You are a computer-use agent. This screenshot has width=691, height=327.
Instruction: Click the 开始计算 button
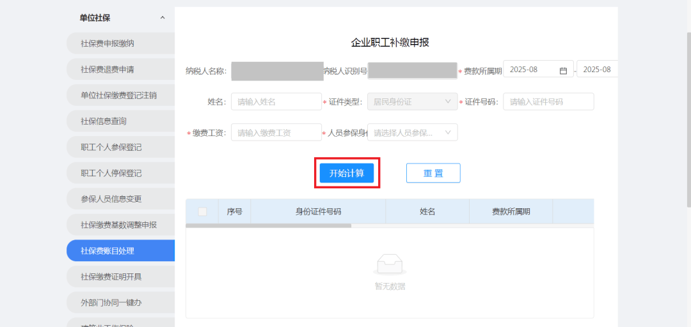pos(347,173)
